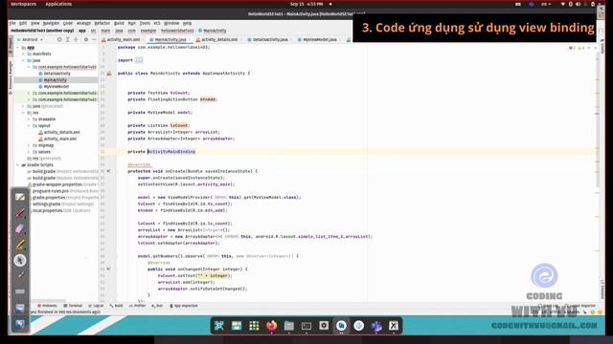Click the top annotation toolbar toggle icon
This screenshot has width=613, height=344.
coord(20,197)
